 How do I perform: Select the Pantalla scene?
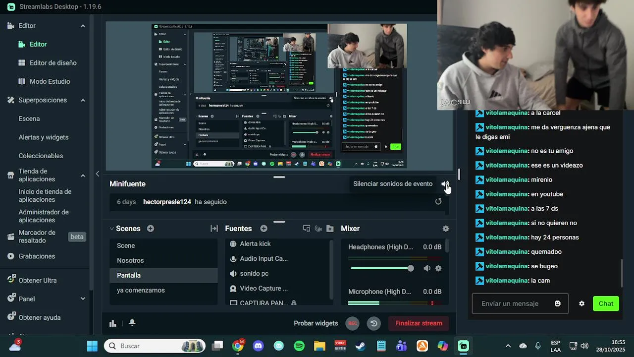pyautogui.click(x=163, y=275)
